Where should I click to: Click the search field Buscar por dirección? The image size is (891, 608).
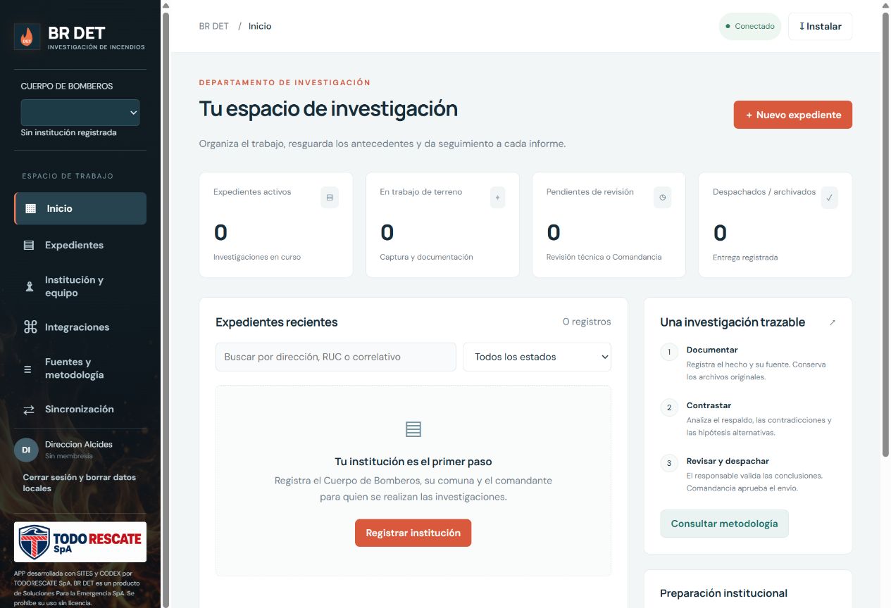336,357
